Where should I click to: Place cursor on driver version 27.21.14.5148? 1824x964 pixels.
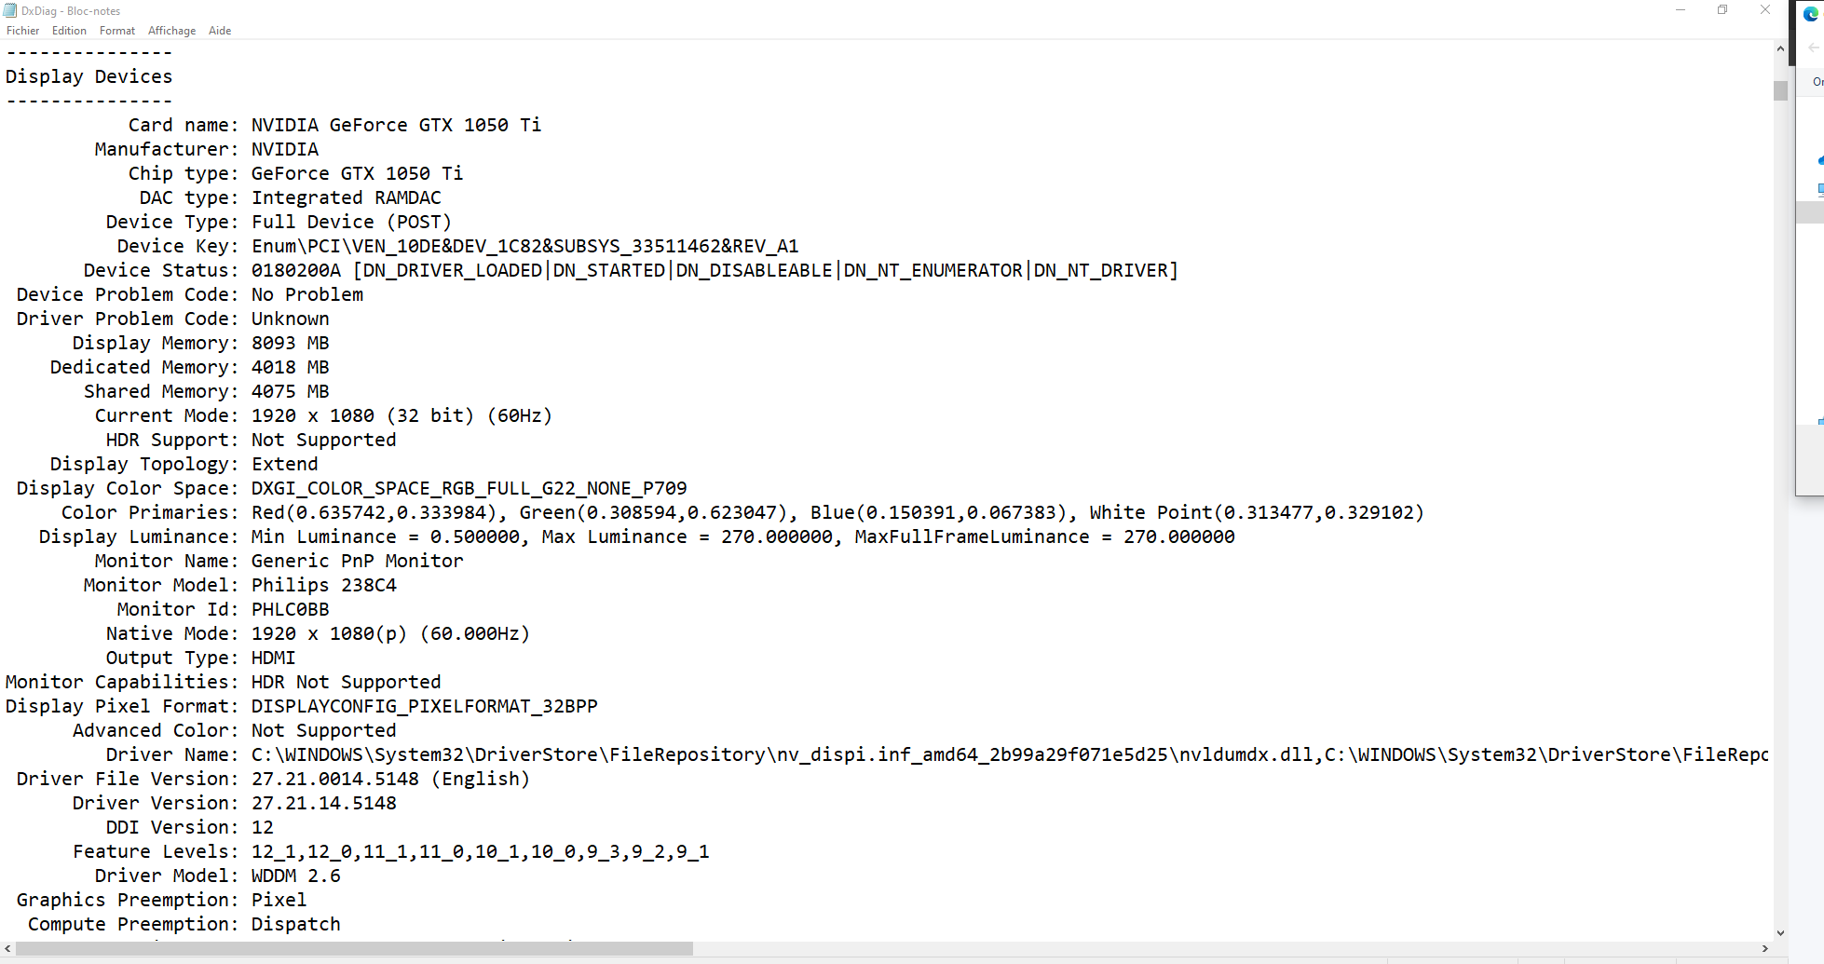pyautogui.click(x=324, y=803)
